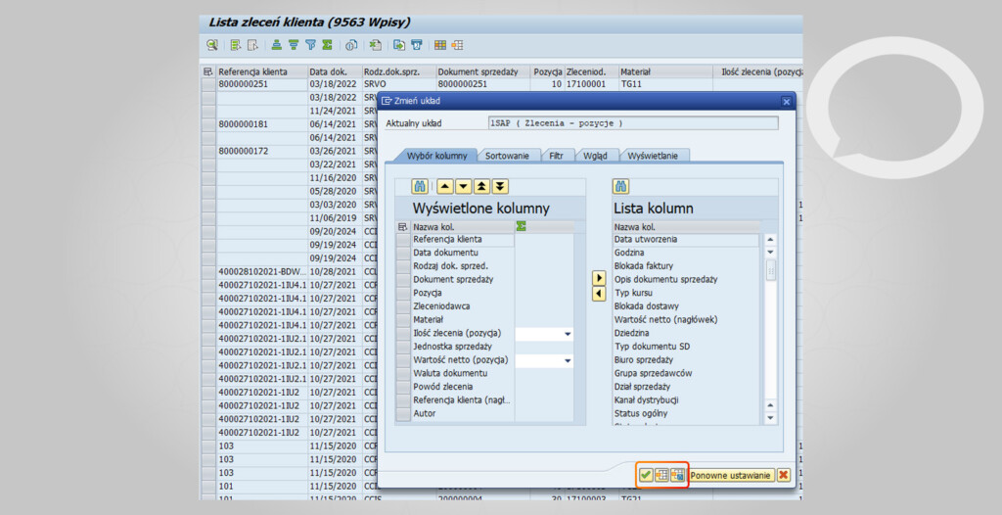Click the sort ascending toolbar icon

(x=277, y=45)
